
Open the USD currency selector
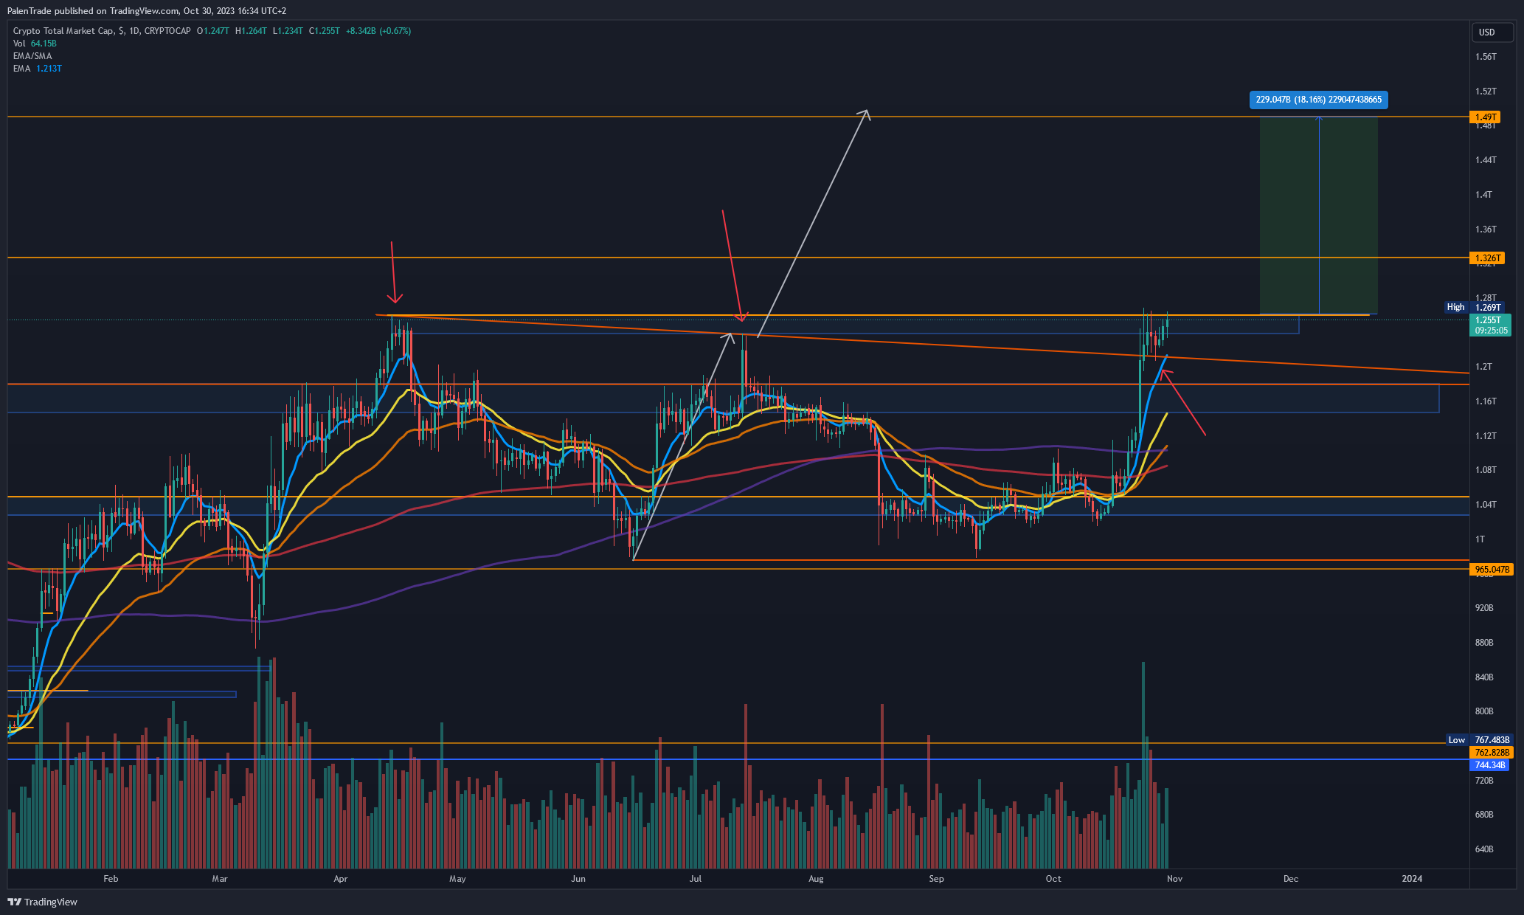coord(1492,32)
